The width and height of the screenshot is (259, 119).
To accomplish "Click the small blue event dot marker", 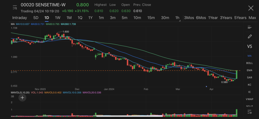I will (x=207, y=87).
